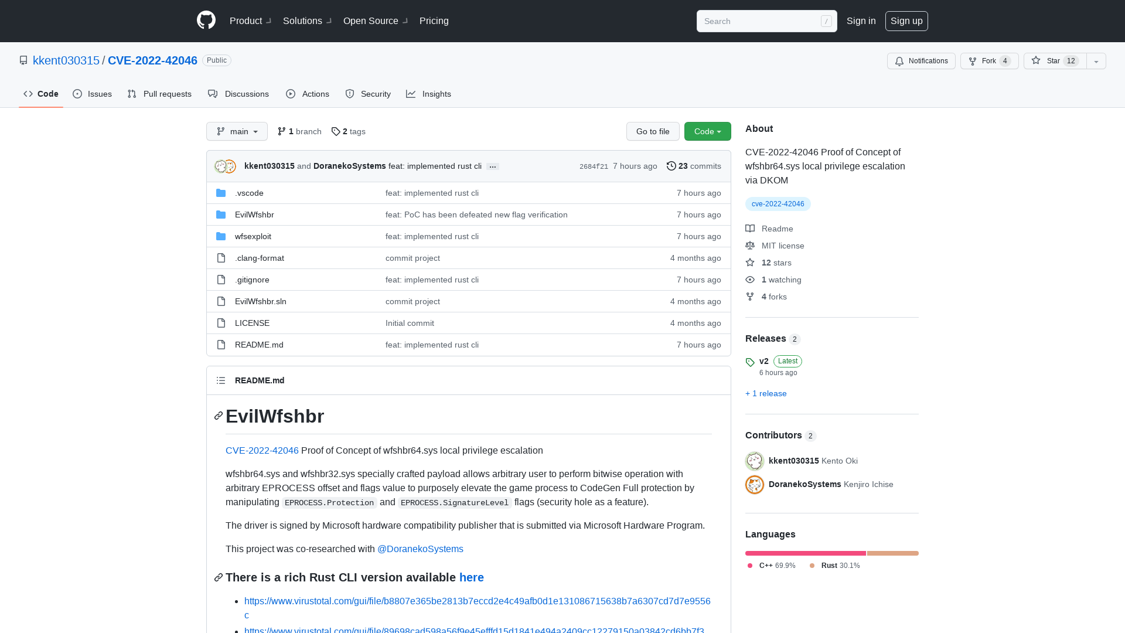The height and width of the screenshot is (633, 1125).
Task: Click the commit author avatars in the commit bar
Action: (x=225, y=166)
